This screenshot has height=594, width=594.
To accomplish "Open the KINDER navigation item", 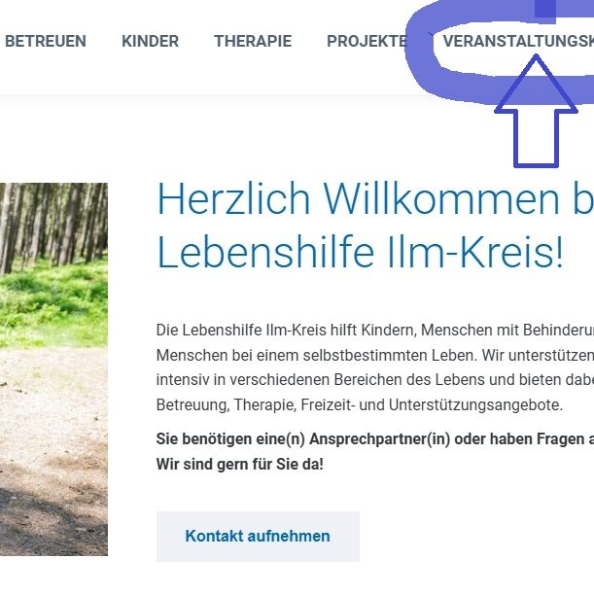I will 150,41.
